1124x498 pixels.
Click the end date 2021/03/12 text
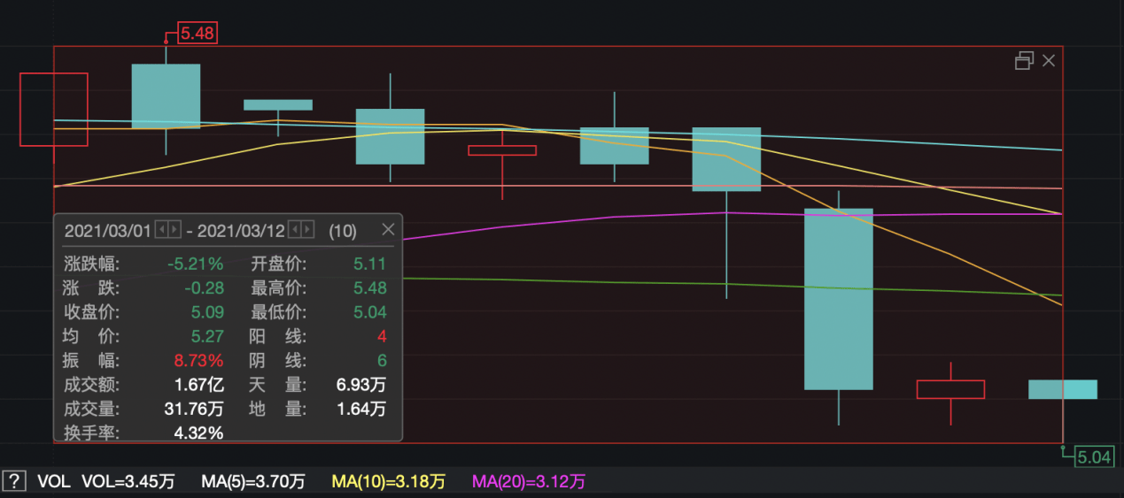[241, 230]
